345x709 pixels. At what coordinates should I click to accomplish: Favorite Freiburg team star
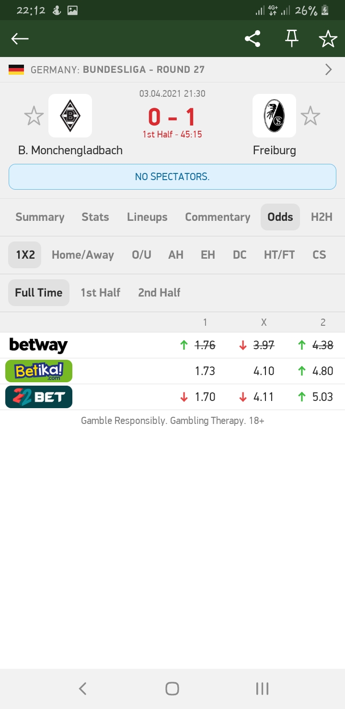coord(310,116)
